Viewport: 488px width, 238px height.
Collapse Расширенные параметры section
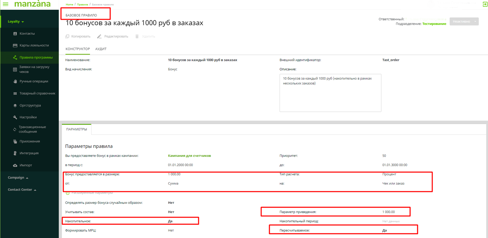pos(68,193)
